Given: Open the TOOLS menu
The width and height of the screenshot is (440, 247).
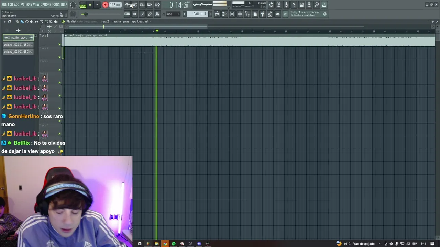Looking at the screenshot, I should pyautogui.click(x=56, y=4).
